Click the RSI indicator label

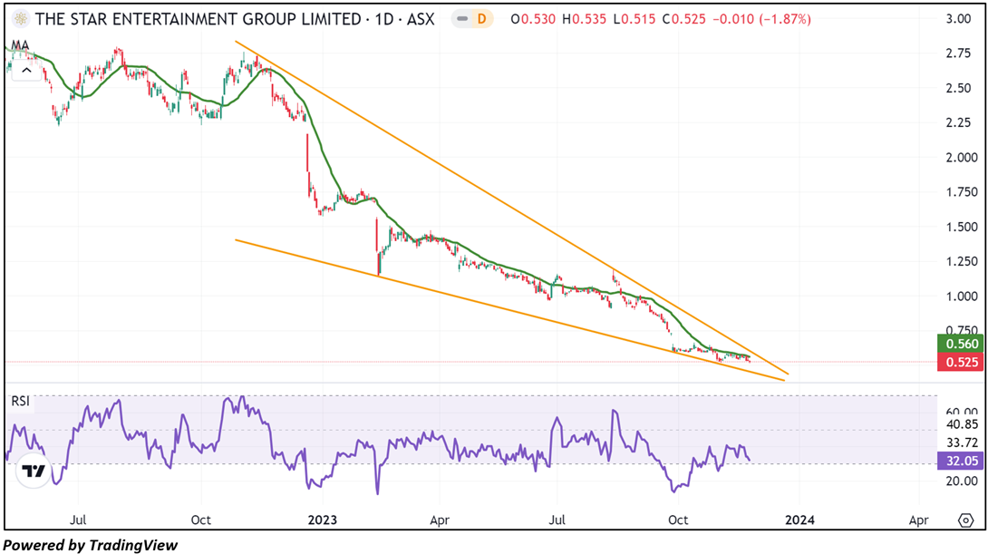(20, 401)
